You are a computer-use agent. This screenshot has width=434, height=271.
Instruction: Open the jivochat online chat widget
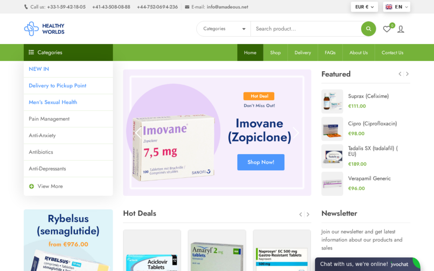click(x=367, y=264)
